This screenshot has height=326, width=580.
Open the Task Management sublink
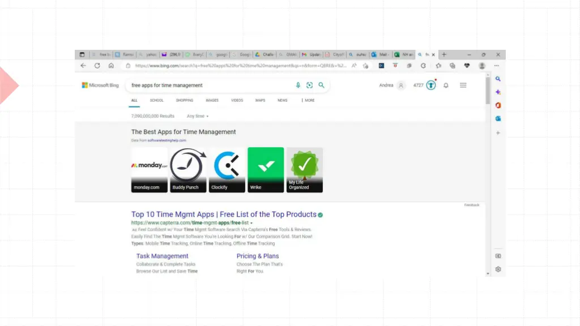162,256
